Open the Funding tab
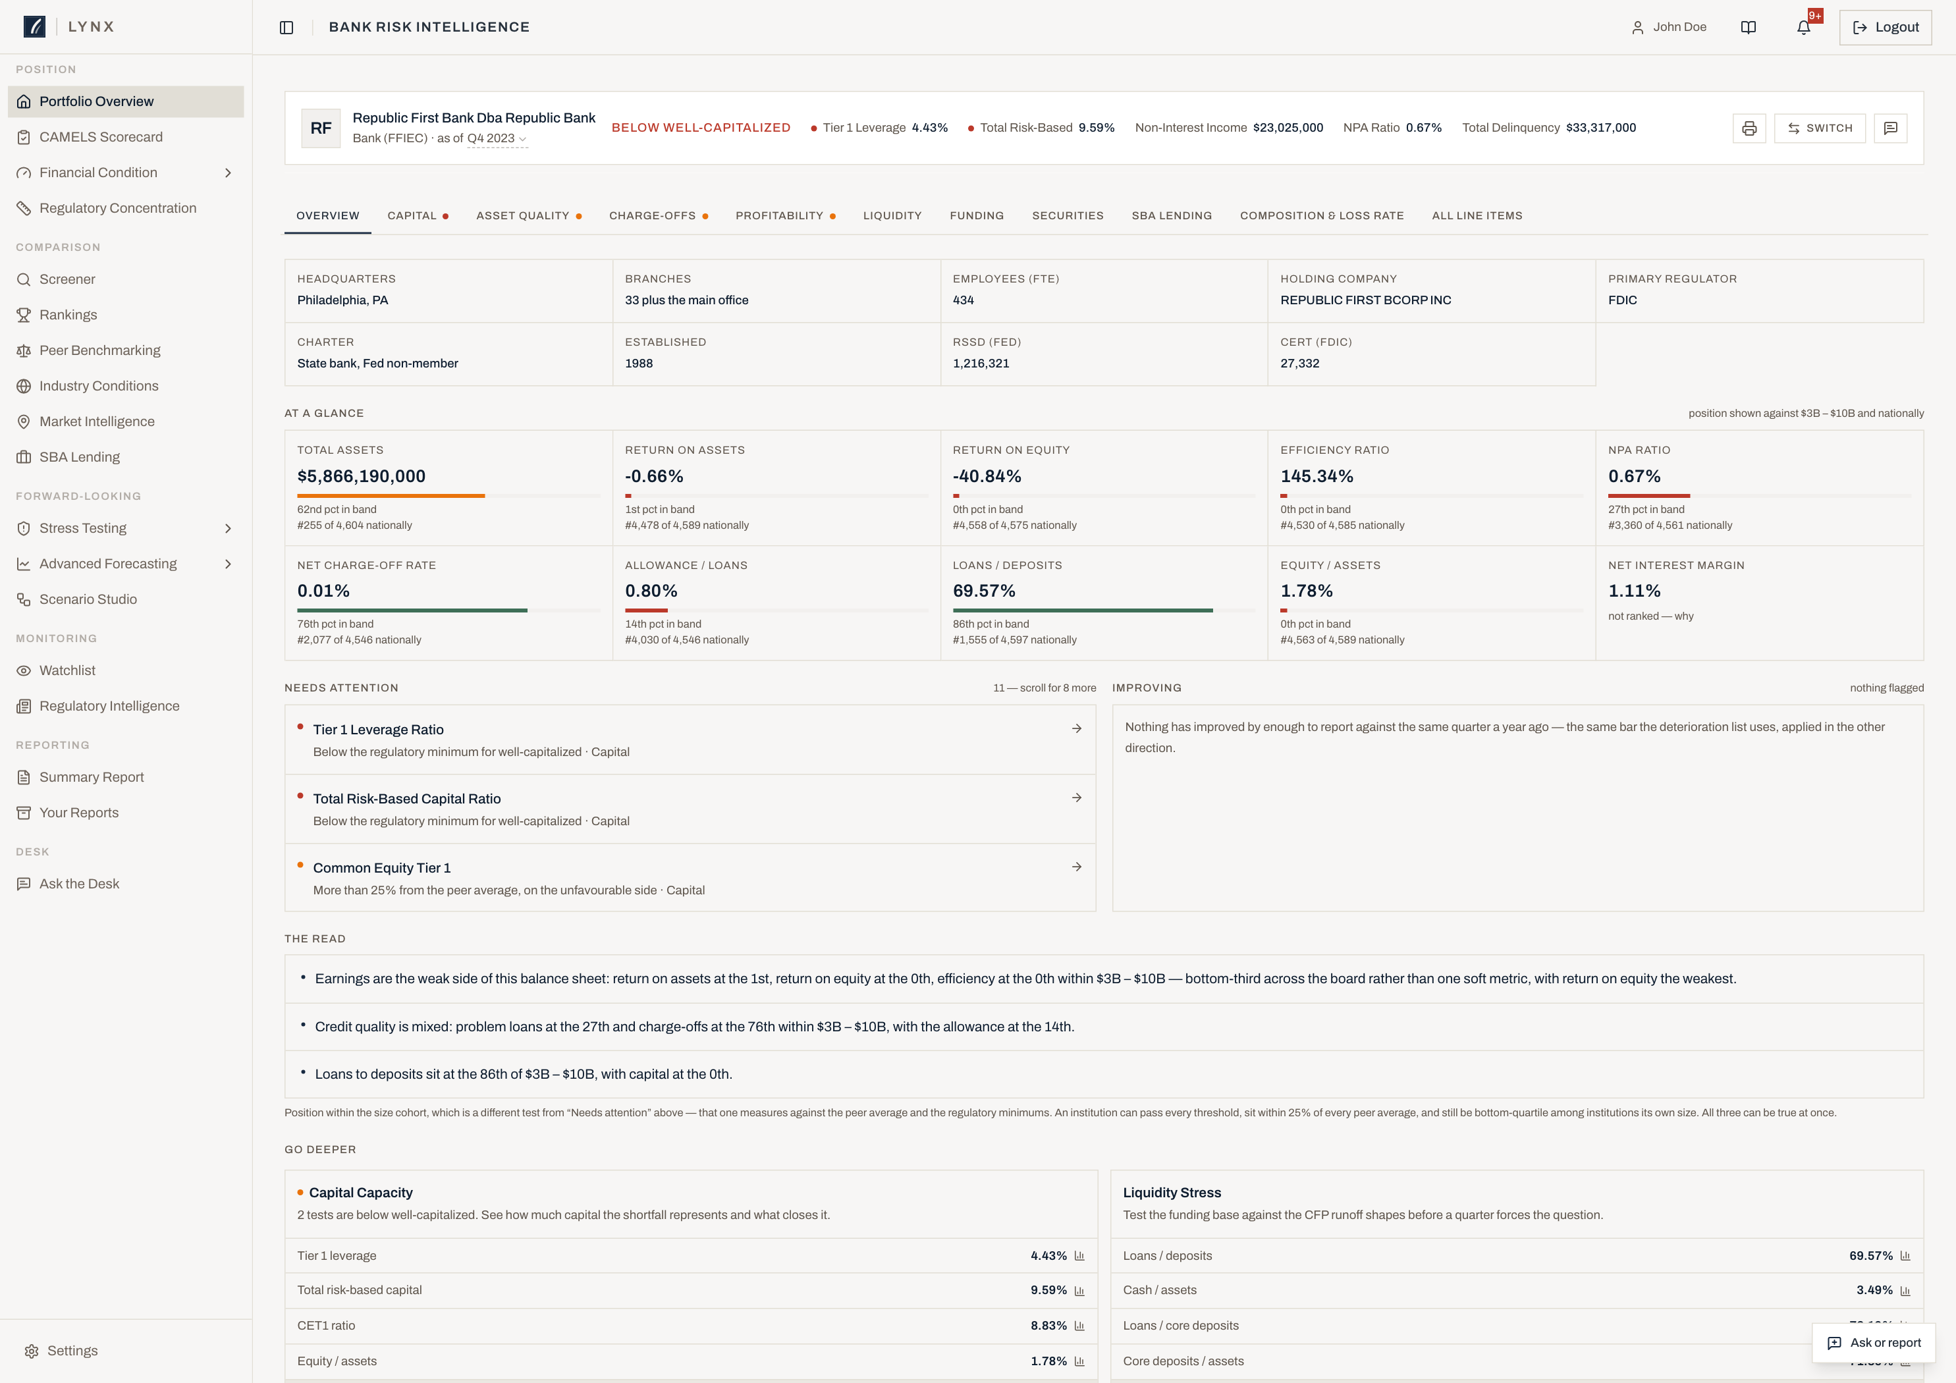The image size is (1956, 1383). (976, 215)
